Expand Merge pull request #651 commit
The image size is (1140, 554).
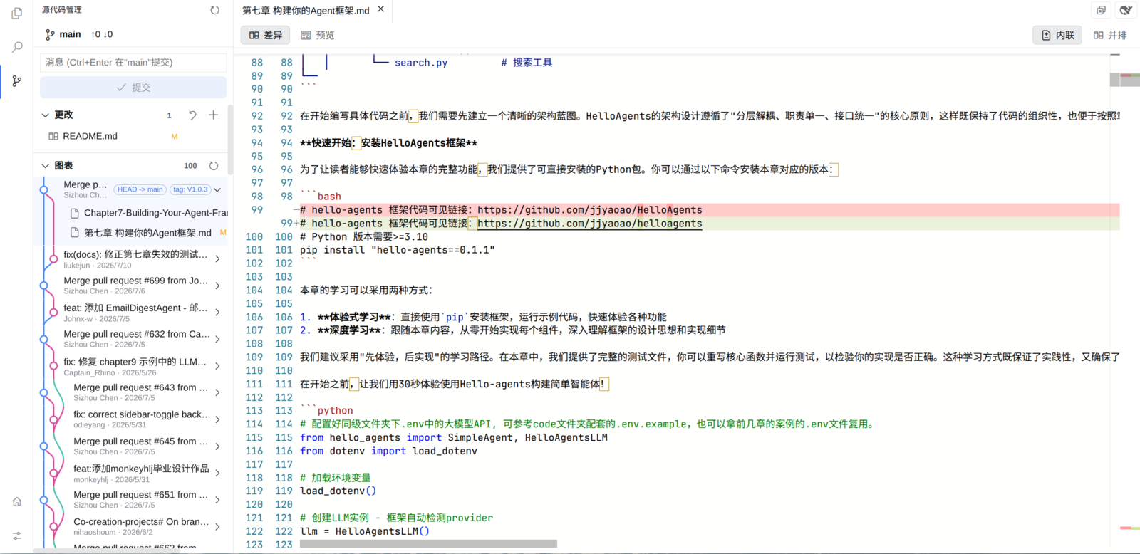click(217, 500)
